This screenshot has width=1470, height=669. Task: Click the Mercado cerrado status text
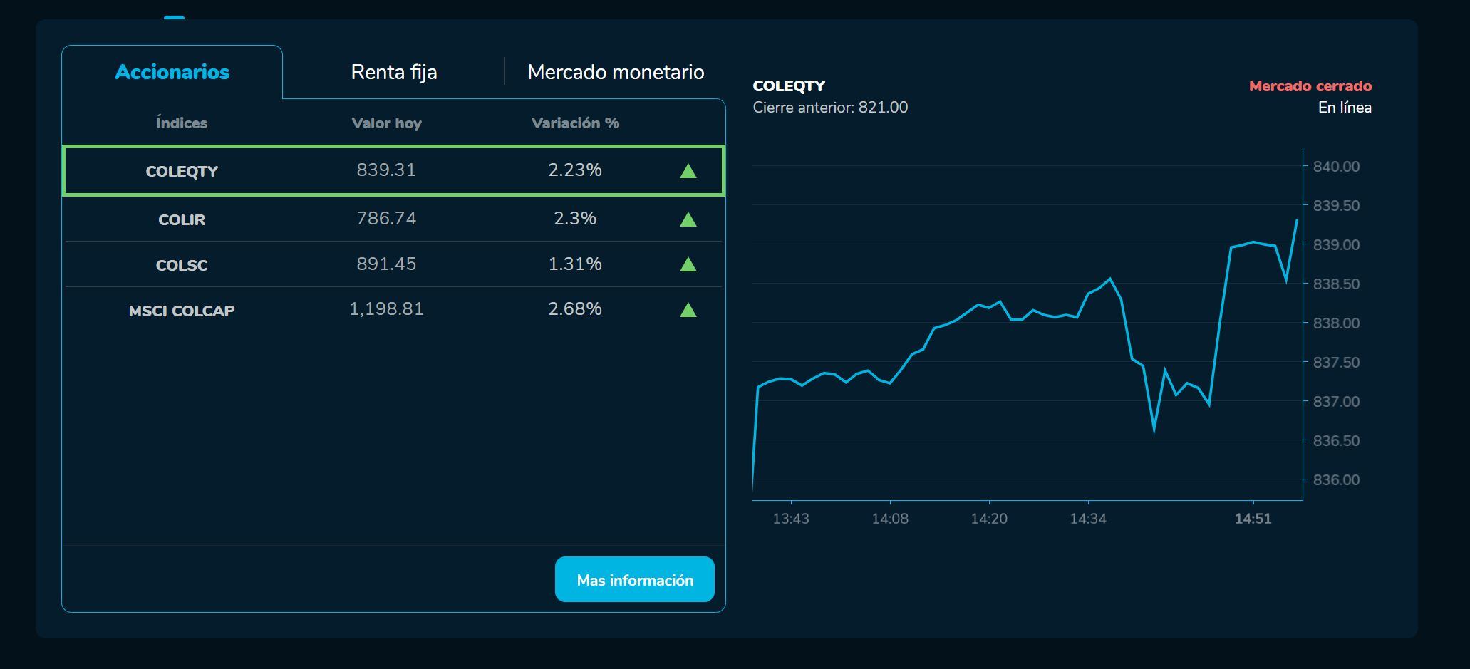pos(1310,86)
